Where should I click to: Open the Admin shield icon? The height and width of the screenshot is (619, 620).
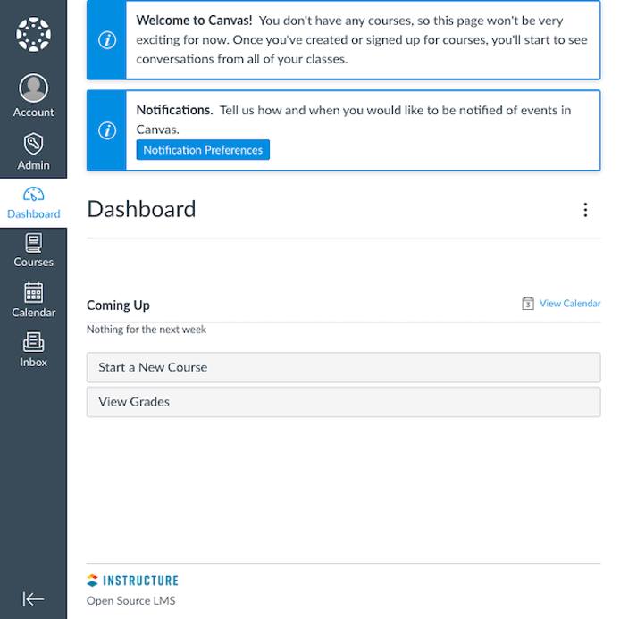click(33, 144)
